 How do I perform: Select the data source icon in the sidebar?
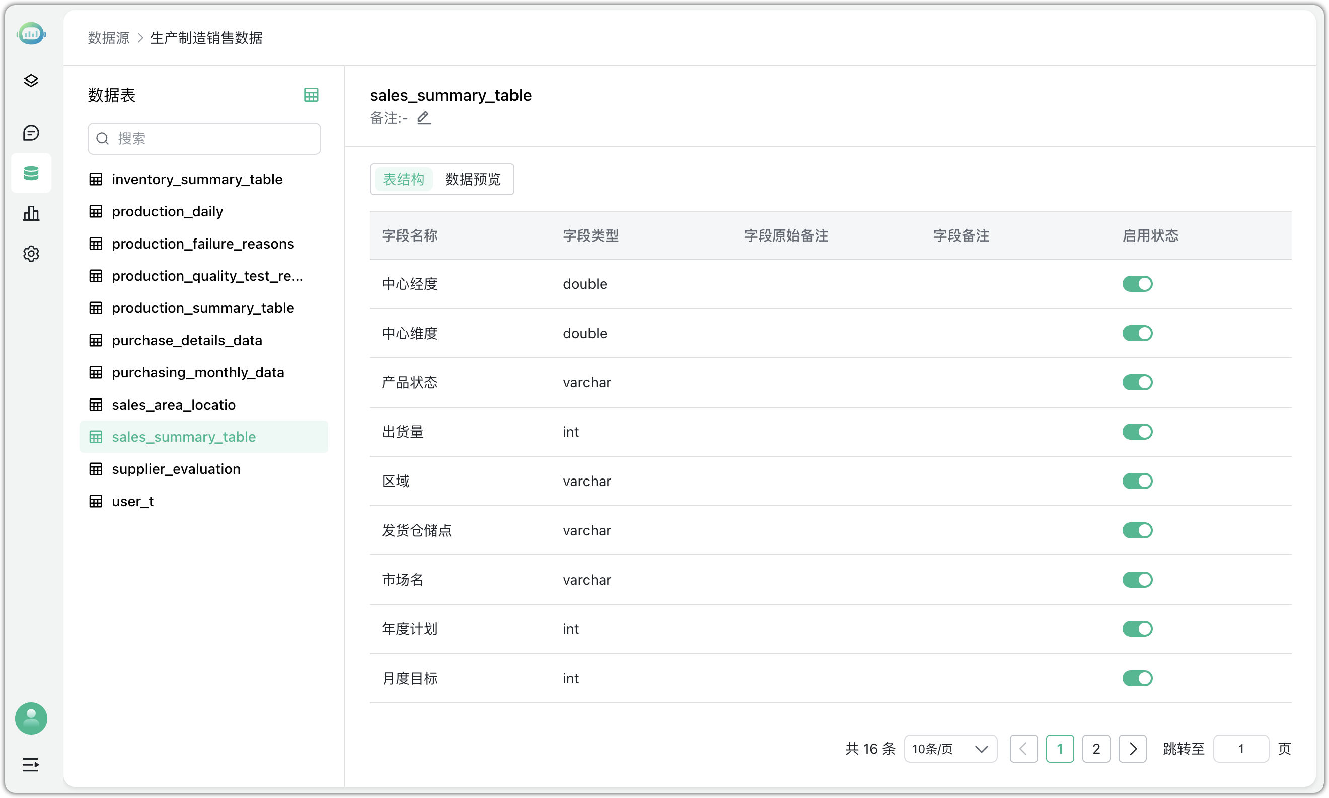tap(31, 173)
